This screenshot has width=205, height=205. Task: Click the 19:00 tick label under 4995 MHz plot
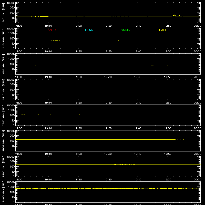pyautogui.click(x=18, y=154)
